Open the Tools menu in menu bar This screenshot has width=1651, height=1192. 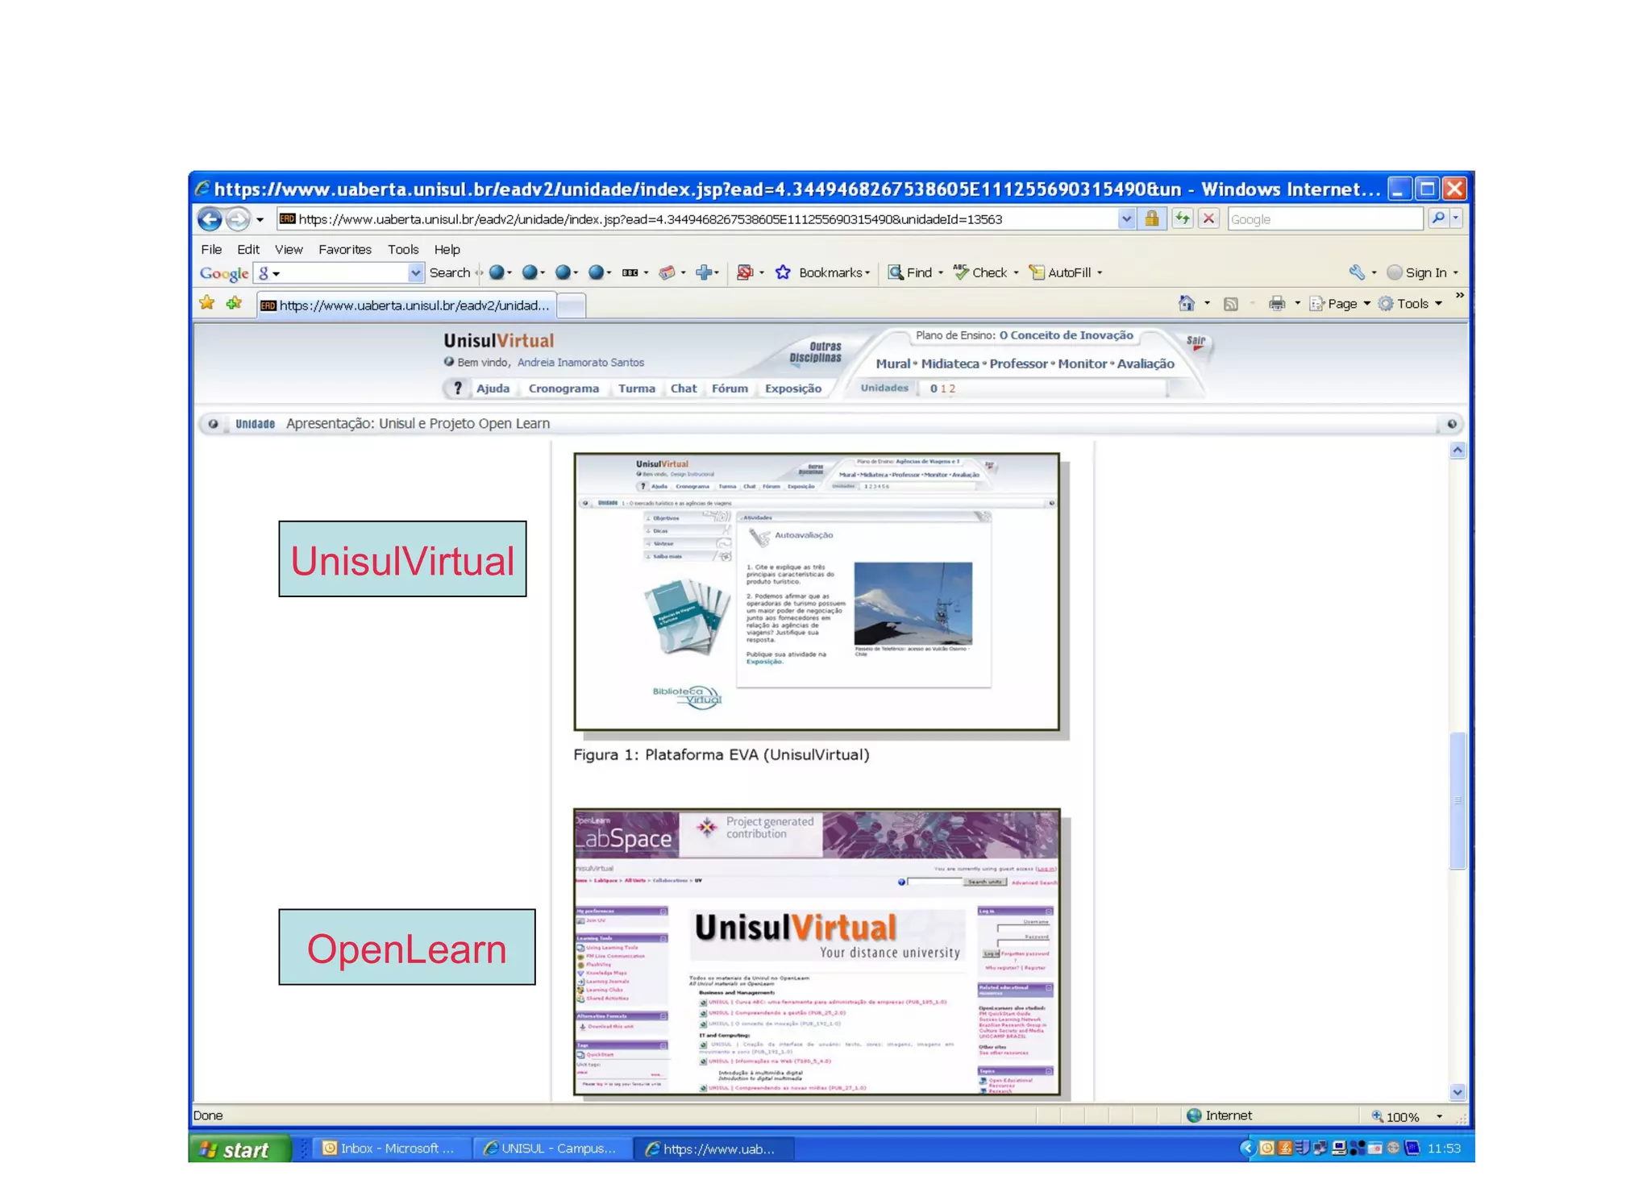coord(402,250)
